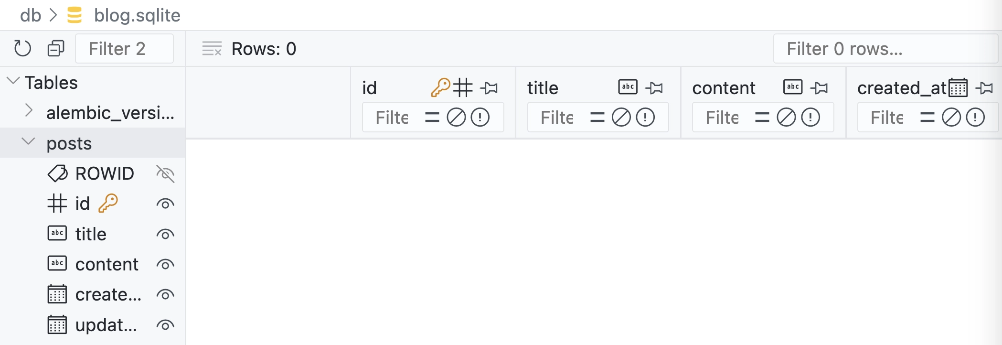Hide the title column via eye icon
Screen dimensions: 1002x345
165,235
